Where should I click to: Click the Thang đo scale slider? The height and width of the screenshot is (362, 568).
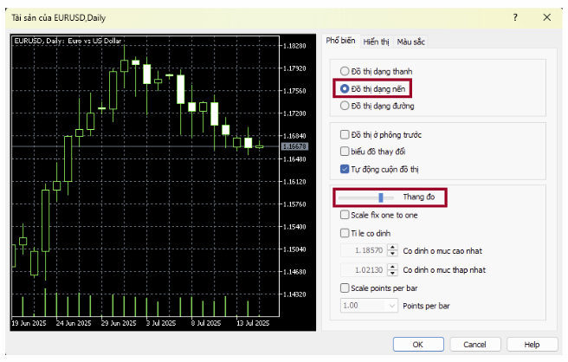tap(380, 197)
